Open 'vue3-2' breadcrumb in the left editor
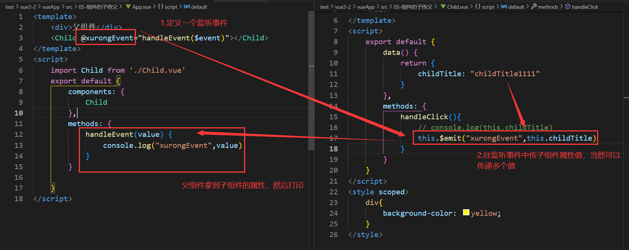 (x=28, y=7)
